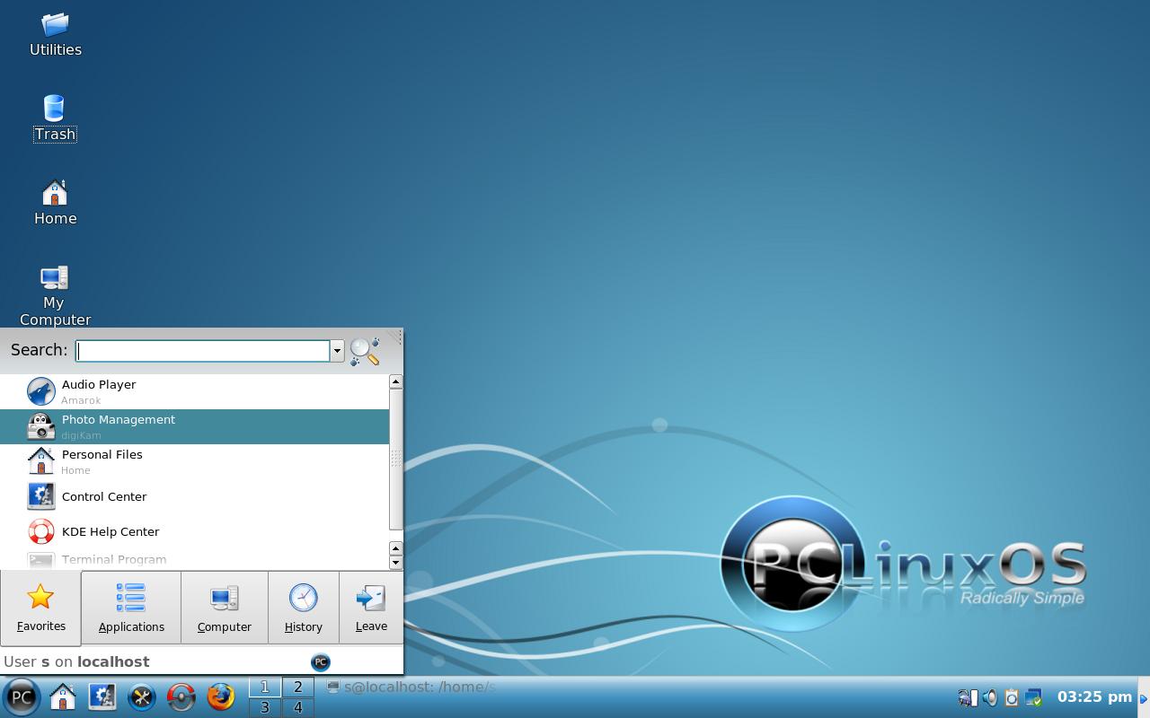1150x718 pixels.
Task: Open the volume speaker tray icon
Action: click(x=989, y=697)
